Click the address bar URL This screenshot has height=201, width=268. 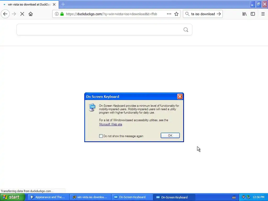tap(111, 14)
